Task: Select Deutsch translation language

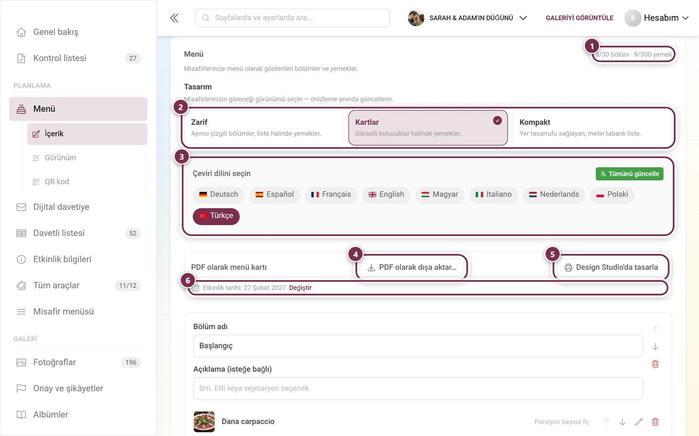Action: click(x=219, y=195)
